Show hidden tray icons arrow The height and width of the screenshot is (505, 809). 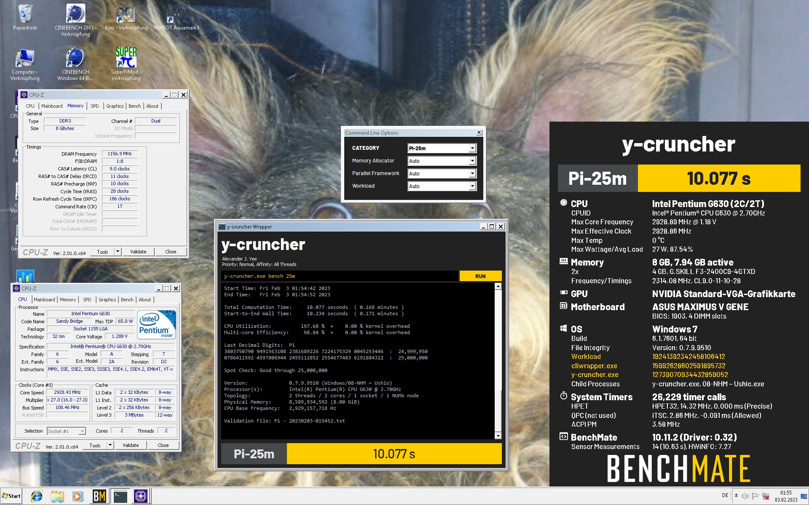[x=736, y=496]
